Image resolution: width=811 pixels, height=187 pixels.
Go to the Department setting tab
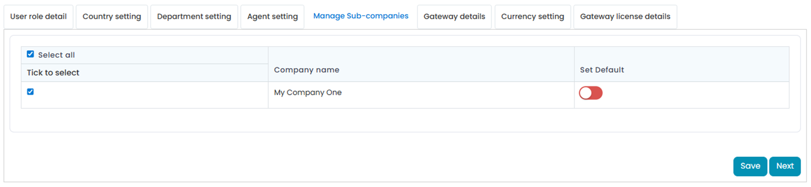(194, 17)
